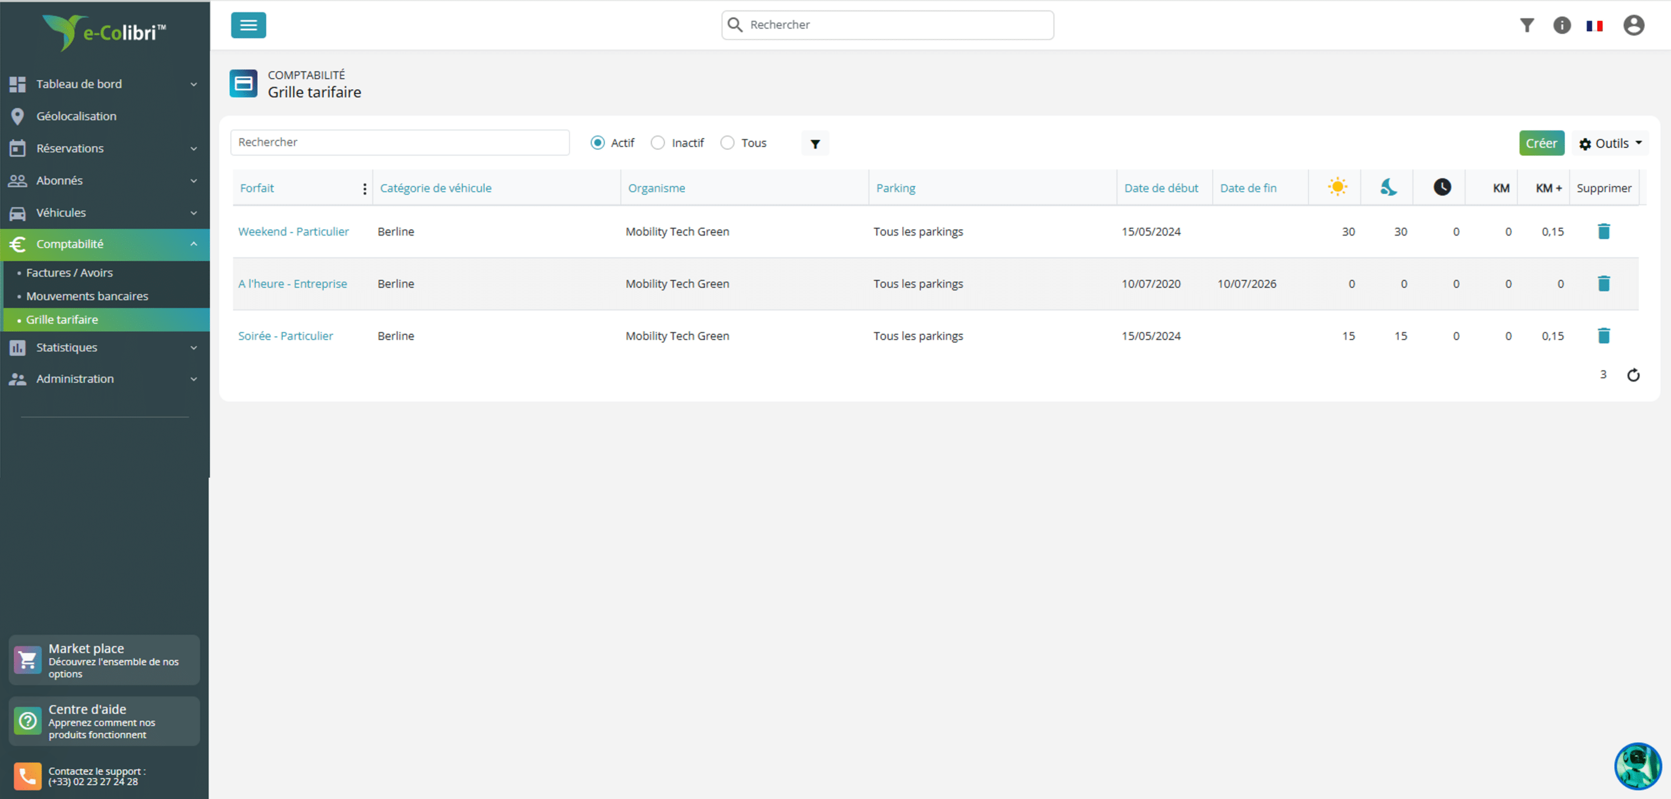The width and height of the screenshot is (1671, 799).
Task: Select the Tous radio button
Action: [727, 143]
